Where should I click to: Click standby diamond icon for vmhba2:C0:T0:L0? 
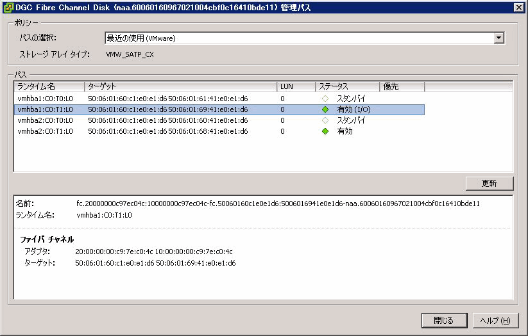point(325,120)
